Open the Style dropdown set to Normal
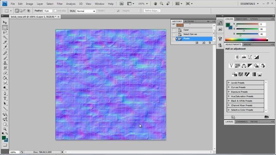 pos(86,11)
